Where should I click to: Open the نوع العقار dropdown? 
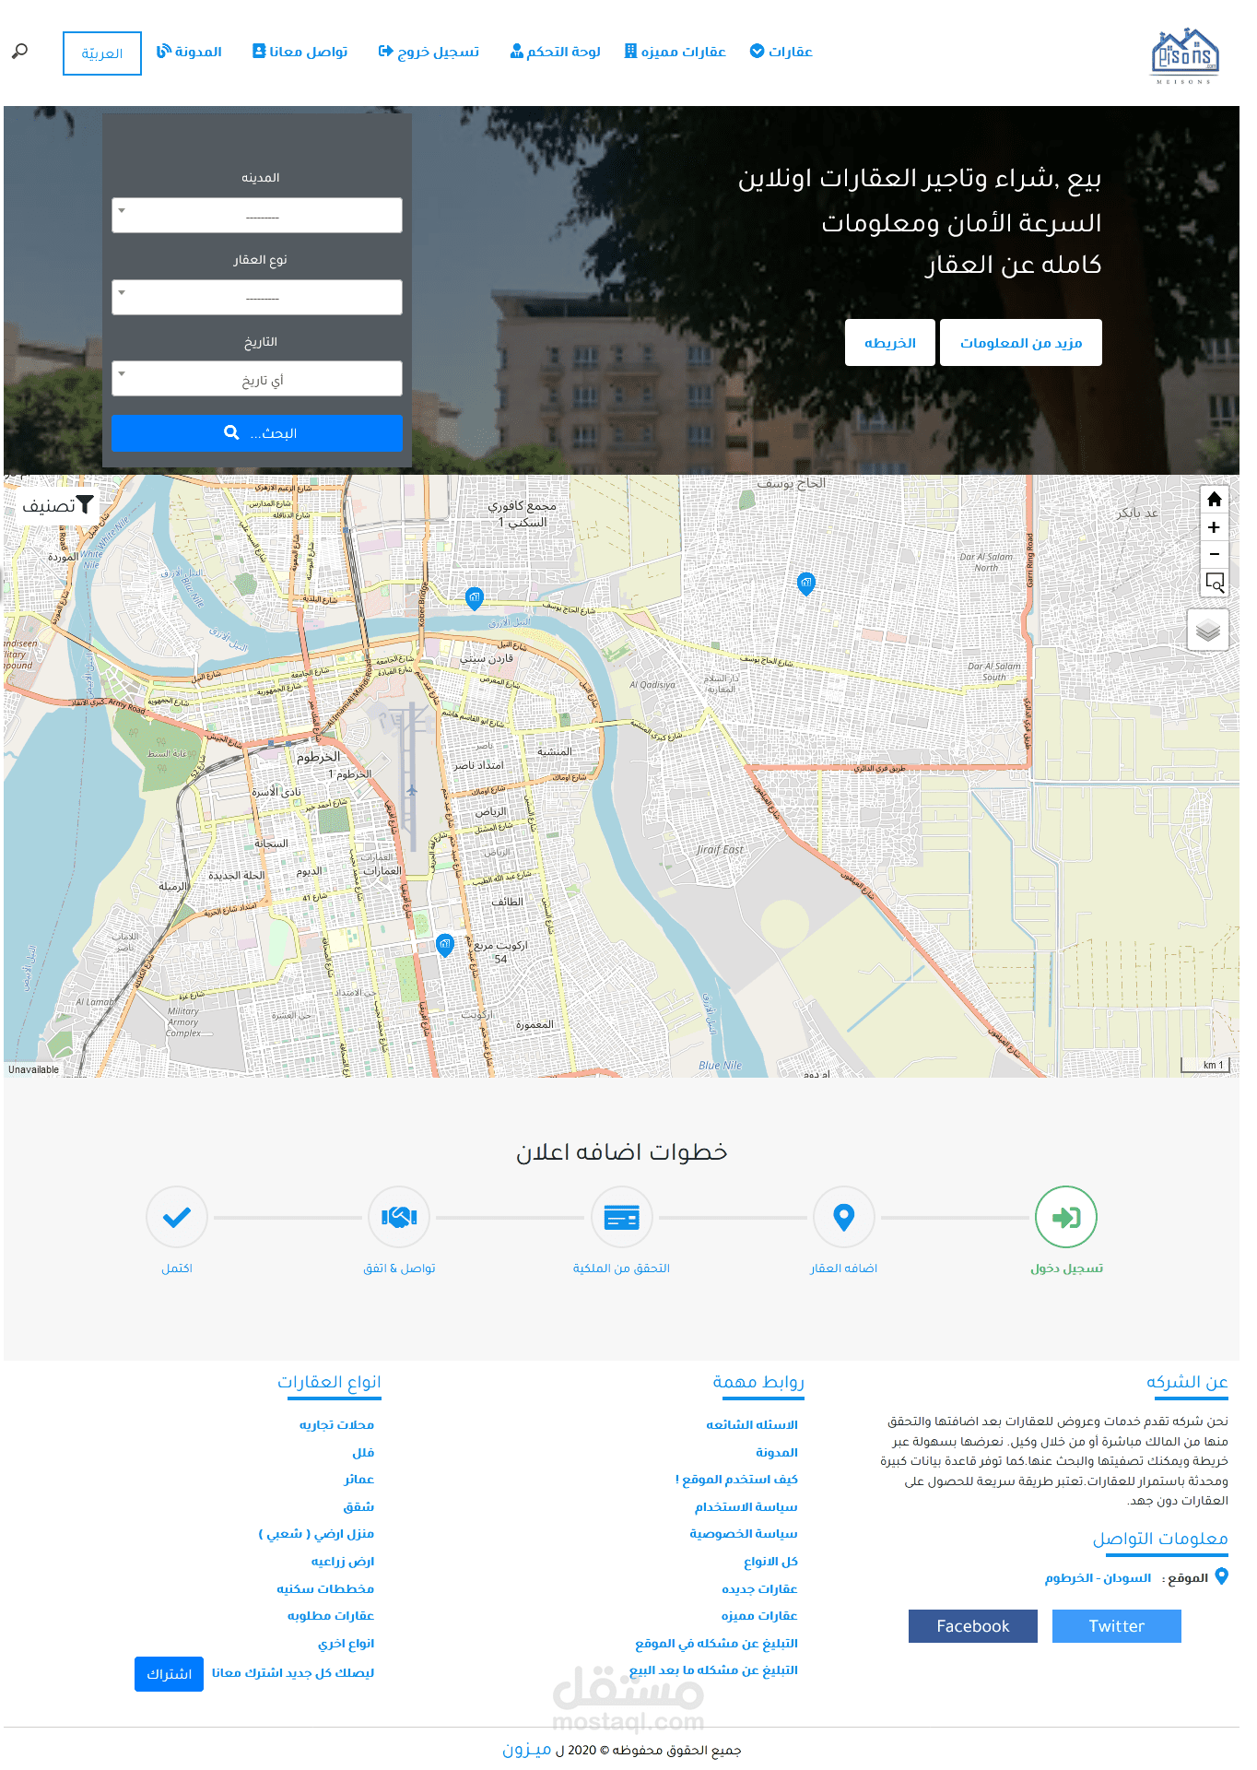pyautogui.click(x=257, y=297)
